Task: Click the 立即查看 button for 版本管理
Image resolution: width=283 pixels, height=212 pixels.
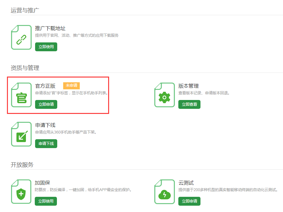Action: click(x=189, y=104)
